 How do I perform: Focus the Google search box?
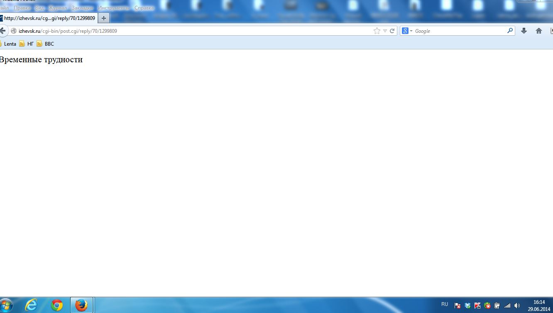(460, 31)
